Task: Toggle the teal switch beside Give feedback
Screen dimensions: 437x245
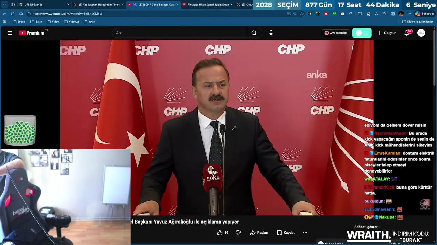Action: pyautogui.click(x=362, y=33)
